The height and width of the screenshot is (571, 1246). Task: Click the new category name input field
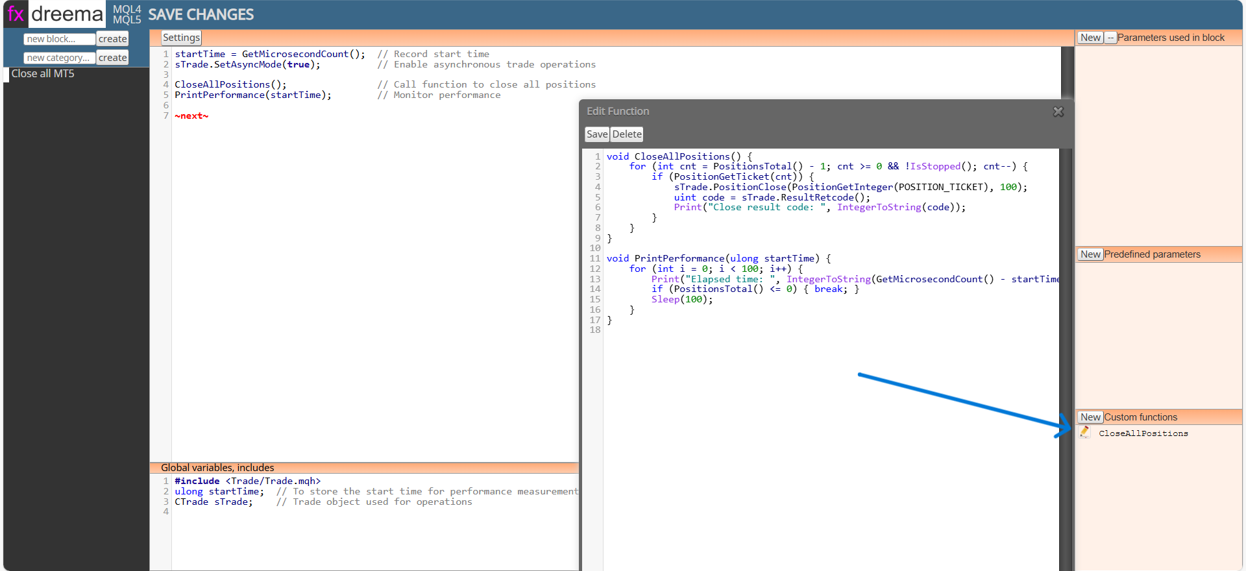tap(60, 58)
